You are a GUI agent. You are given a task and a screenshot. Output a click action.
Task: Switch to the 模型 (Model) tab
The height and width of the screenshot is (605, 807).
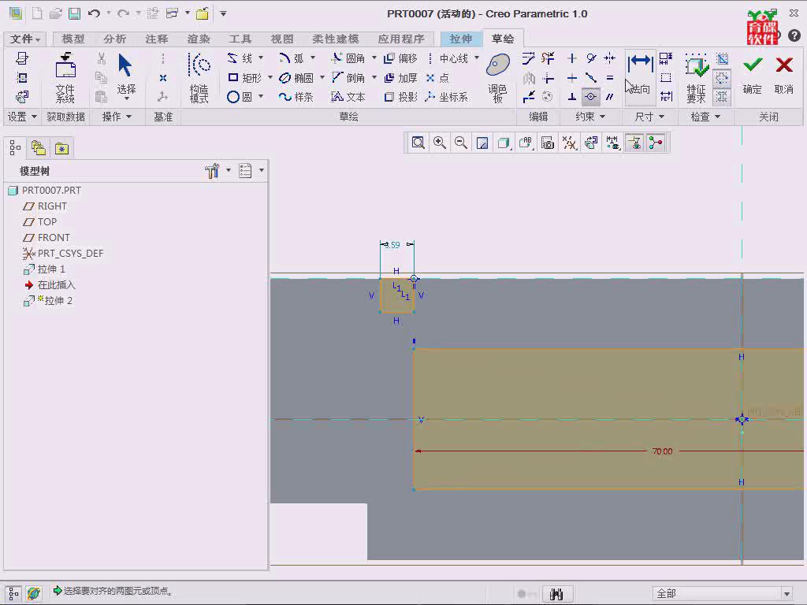coord(73,39)
